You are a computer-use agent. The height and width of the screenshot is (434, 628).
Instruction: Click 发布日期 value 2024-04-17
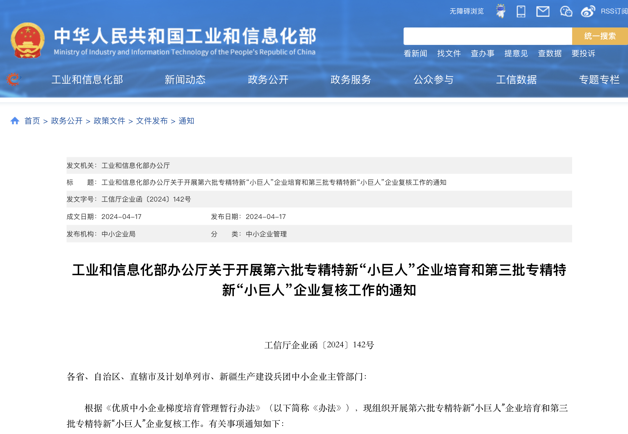point(266,217)
